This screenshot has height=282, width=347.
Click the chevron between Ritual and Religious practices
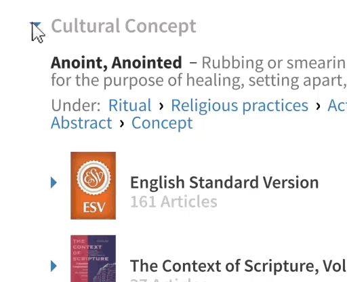pos(161,106)
